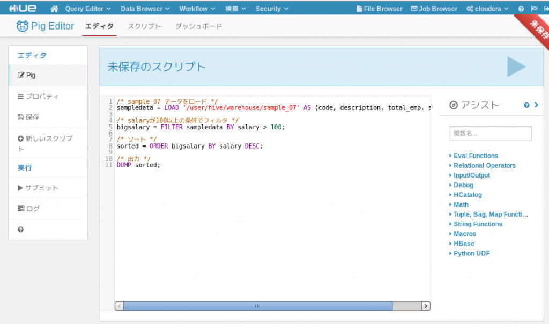Expand the Macros group
The height and width of the screenshot is (324, 549).
(x=465, y=234)
